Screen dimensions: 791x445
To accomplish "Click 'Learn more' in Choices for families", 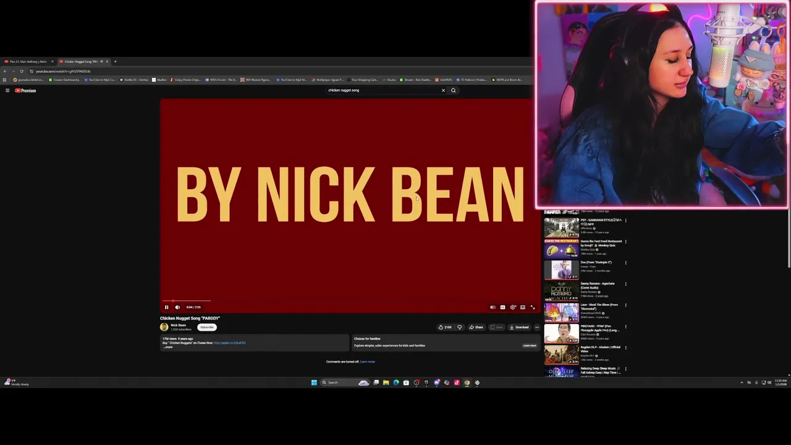I will pos(530,345).
